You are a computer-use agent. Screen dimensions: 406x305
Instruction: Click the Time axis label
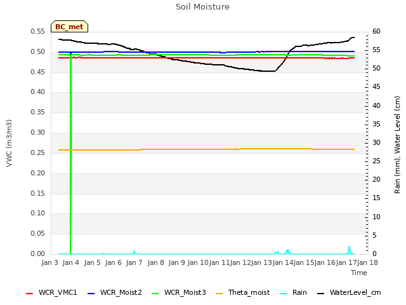click(x=359, y=273)
